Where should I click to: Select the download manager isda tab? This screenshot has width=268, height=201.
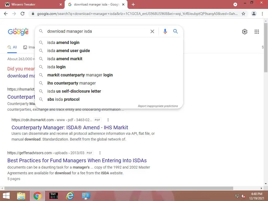pos(96,4)
